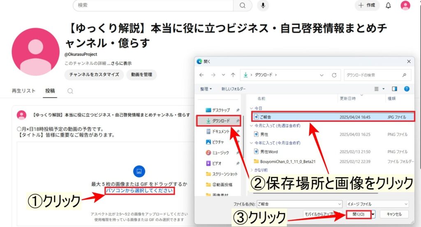Go up one folder level arrow
This screenshot has height=227, width=421.
tap(233, 75)
